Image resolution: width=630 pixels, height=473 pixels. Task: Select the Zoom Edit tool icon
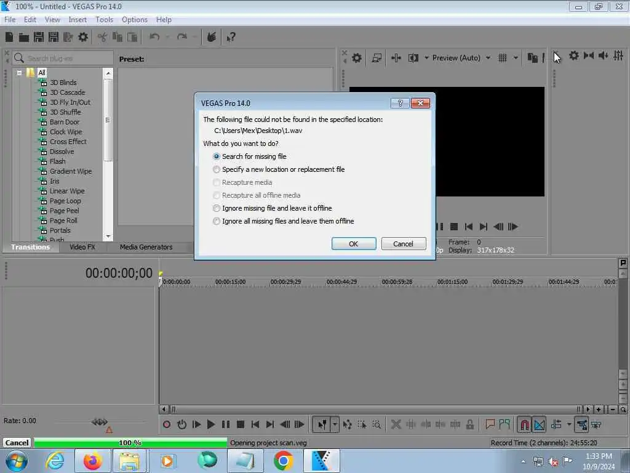(377, 424)
